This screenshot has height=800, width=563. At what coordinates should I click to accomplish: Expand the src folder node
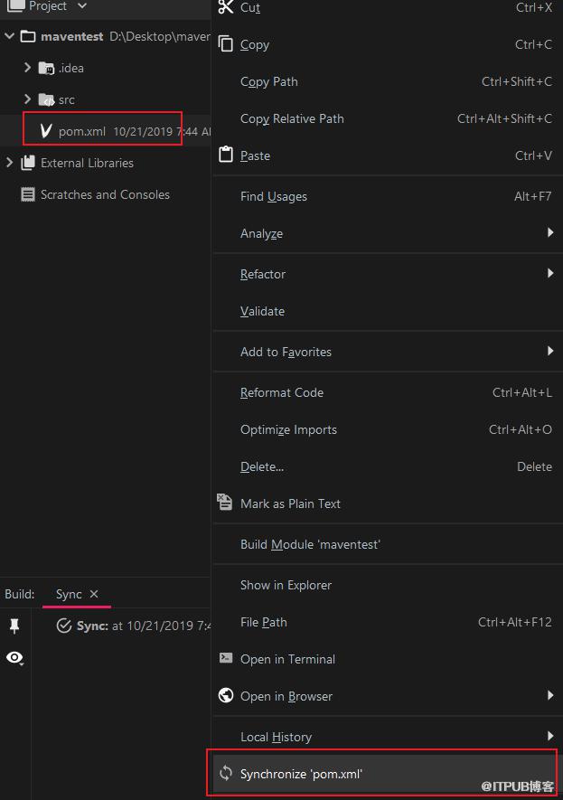27,99
